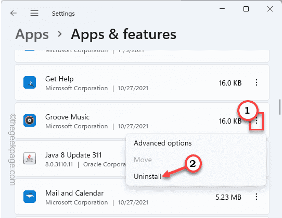Click the 16.0 KB size of Groove Music

pyautogui.click(x=230, y=121)
